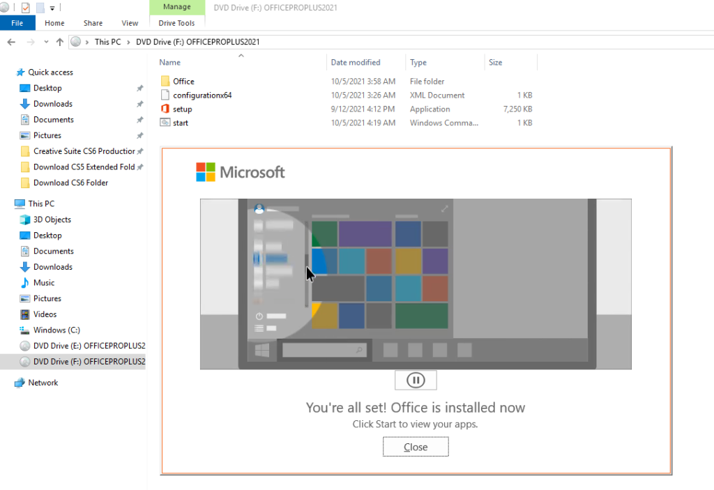Image resolution: width=714 pixels, height=490 pixels.
Task: Click the Documents icon under Quick access
Action: [x=25, y=119]
